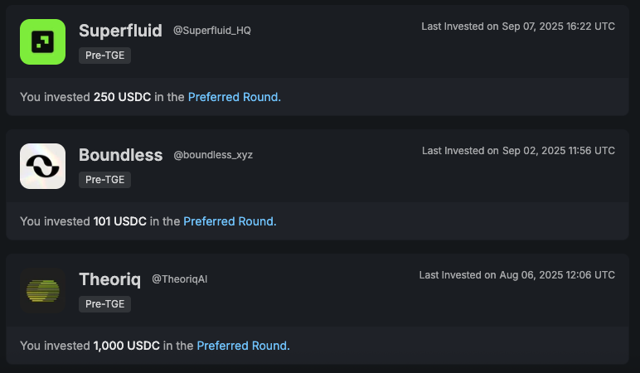Visit the @Superfluid_HQ handle
Viewport: 640px width, 373px height.
pos(212,31)
